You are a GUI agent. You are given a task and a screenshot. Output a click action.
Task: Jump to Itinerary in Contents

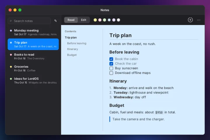coord(72,49)
